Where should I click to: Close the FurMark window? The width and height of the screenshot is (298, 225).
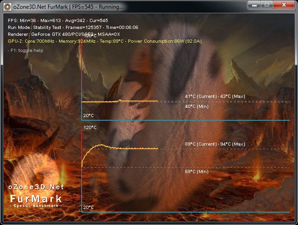pos(284,5)
